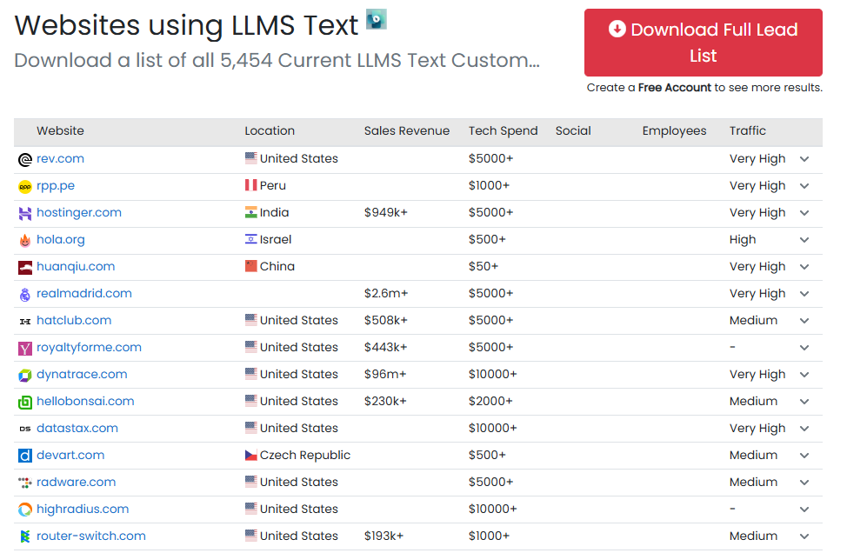Click the hostinger.com favicon

click(25, 214)
